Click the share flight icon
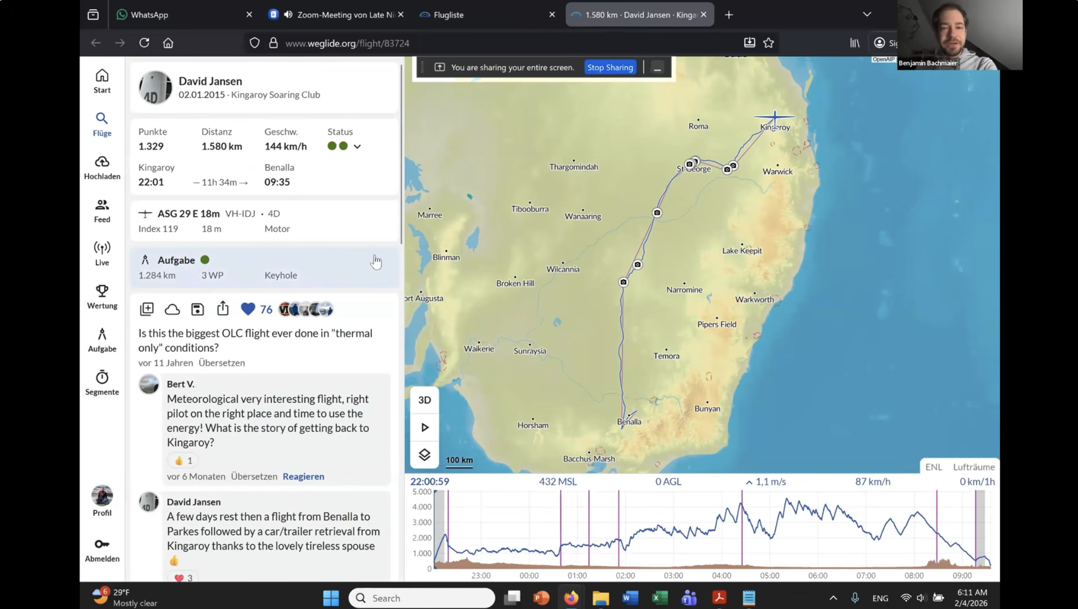 [x=223, y=309]
